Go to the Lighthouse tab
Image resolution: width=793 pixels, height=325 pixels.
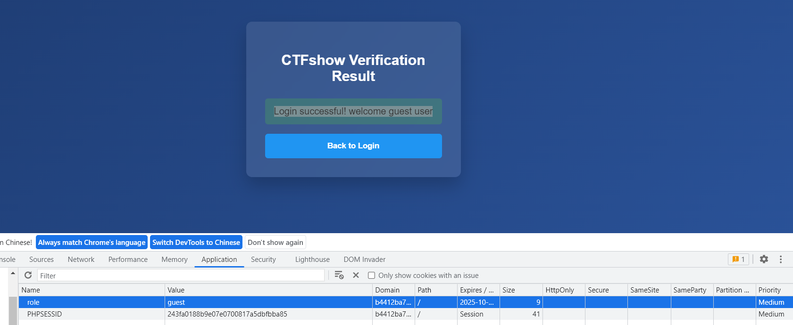point(312,260)
